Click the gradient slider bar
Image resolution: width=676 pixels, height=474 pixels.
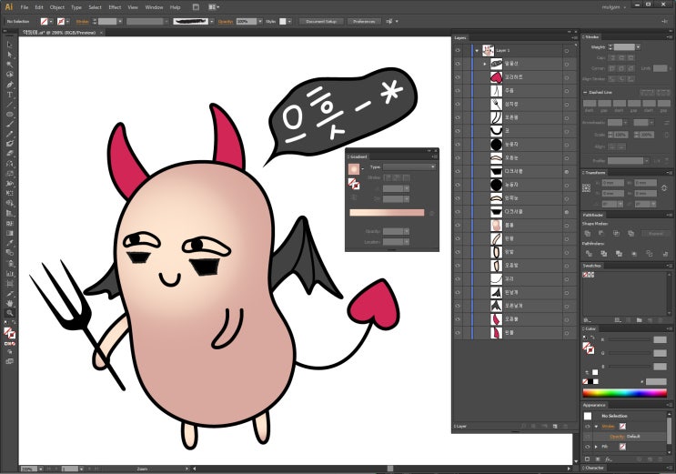[387, 213]
